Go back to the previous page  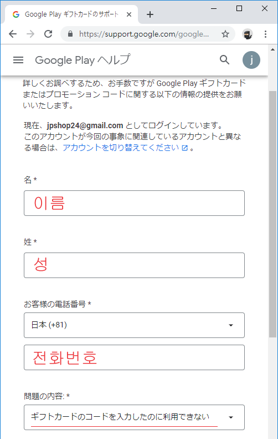(x=13, y=34)
